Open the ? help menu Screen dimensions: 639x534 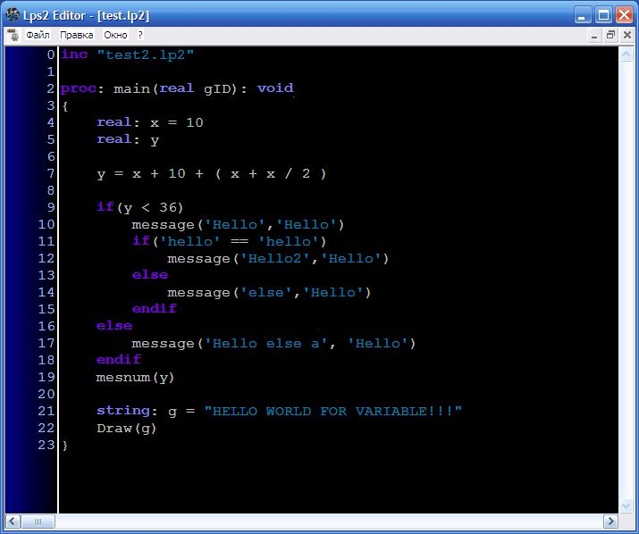pos(140,35)
